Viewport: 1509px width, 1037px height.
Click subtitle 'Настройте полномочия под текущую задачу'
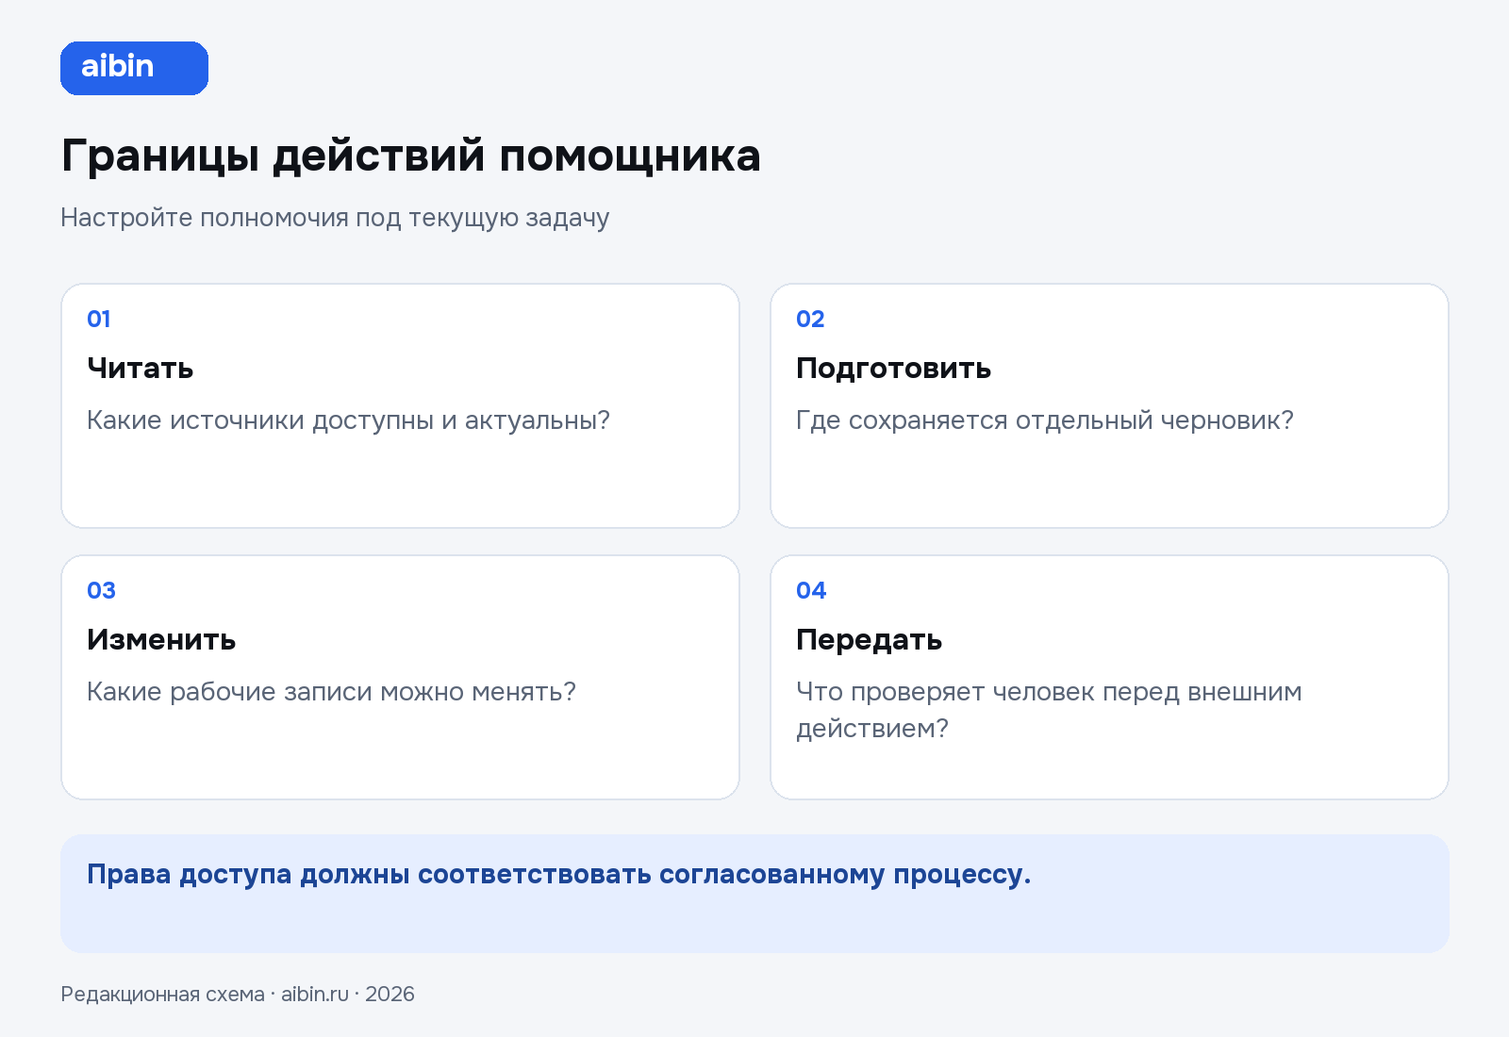click(335, 218)
